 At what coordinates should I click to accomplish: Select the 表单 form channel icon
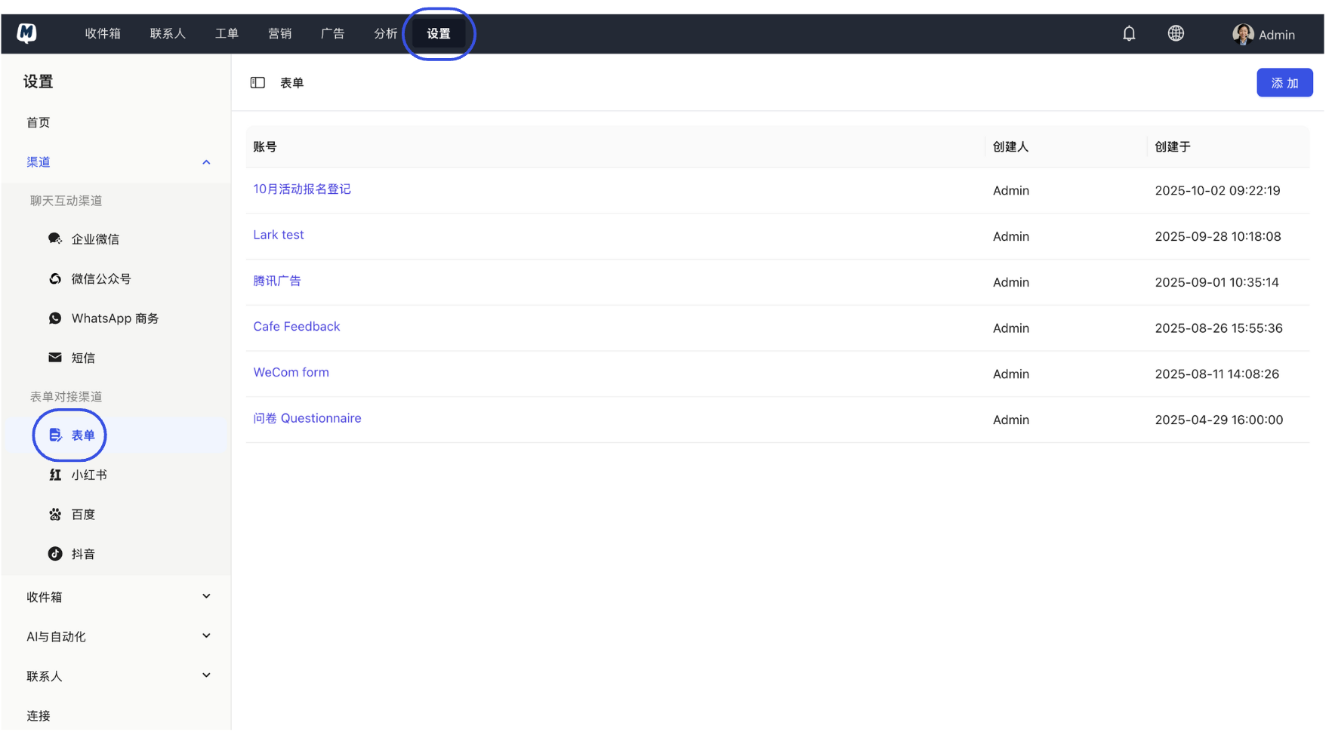[x=54, y=435]
